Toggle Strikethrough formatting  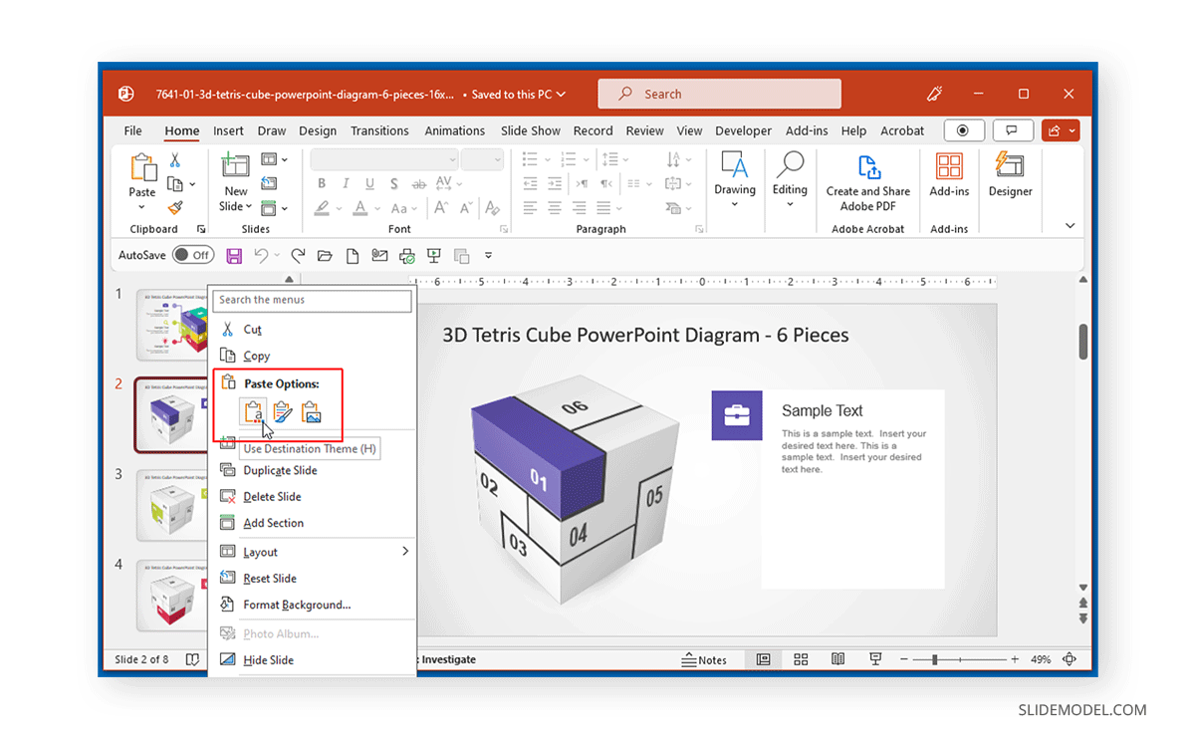click(x=418, y=184)
